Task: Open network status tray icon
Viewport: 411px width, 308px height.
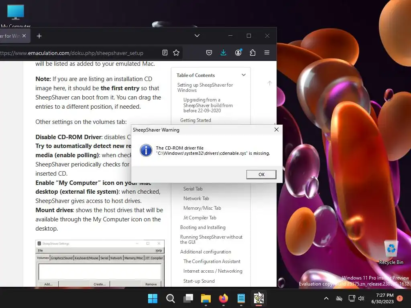Action: pos(352,298)
